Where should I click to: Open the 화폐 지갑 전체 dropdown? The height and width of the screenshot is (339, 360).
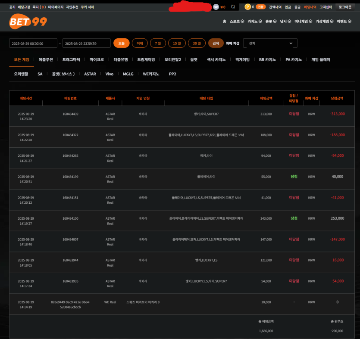(x=270, y=43)
